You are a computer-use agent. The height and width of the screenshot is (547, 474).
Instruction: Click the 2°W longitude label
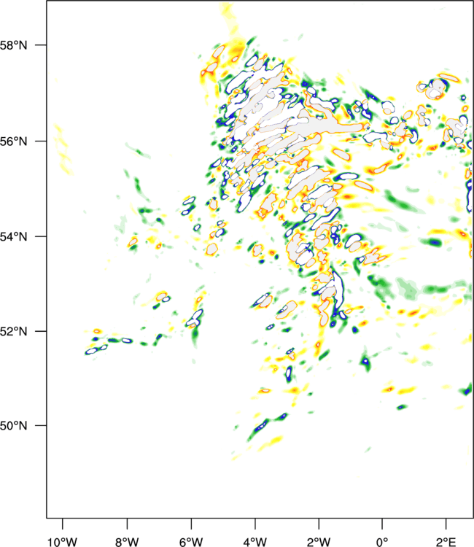pyautogui.click(x=319, y=542)
